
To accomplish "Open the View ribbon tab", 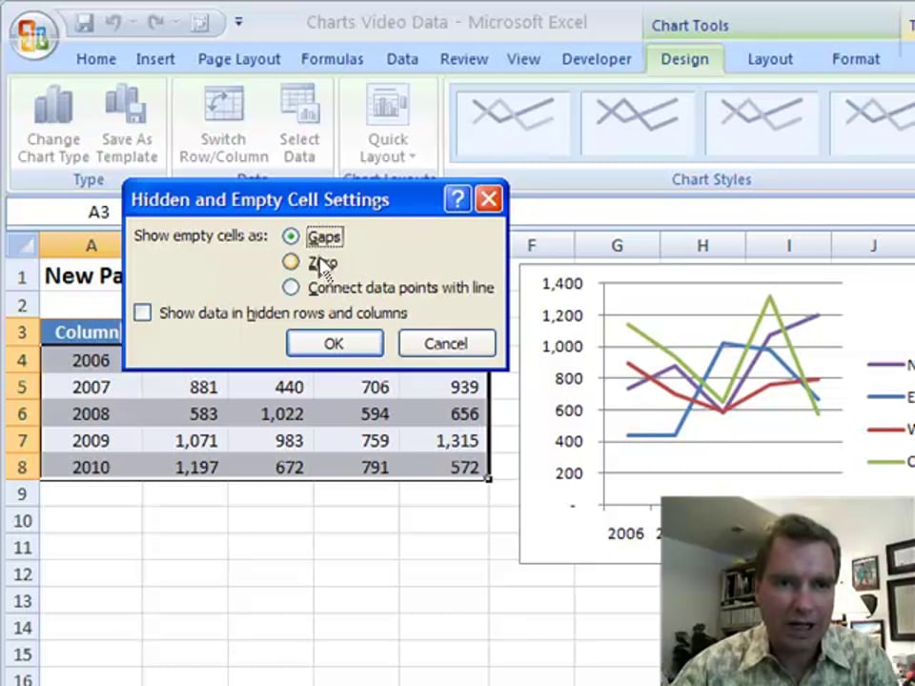I will (x=523, y=59).
